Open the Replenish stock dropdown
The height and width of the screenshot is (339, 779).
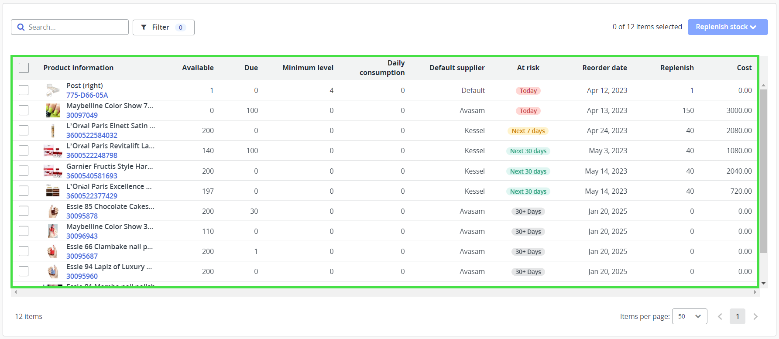tap(728, 27)
